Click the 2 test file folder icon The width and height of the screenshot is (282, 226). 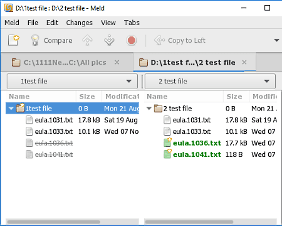tap(158, 109)
